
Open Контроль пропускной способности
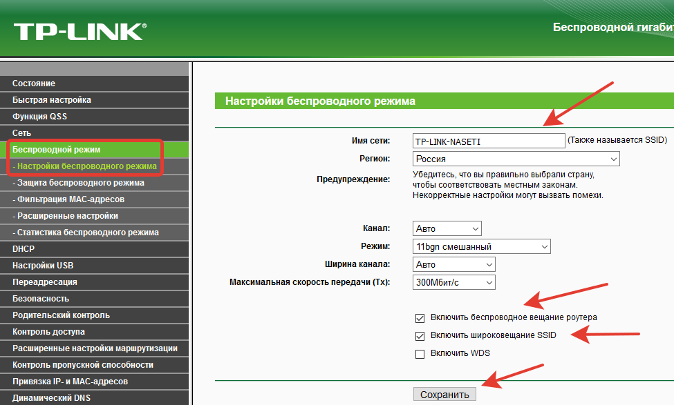(x=94, y=365)
